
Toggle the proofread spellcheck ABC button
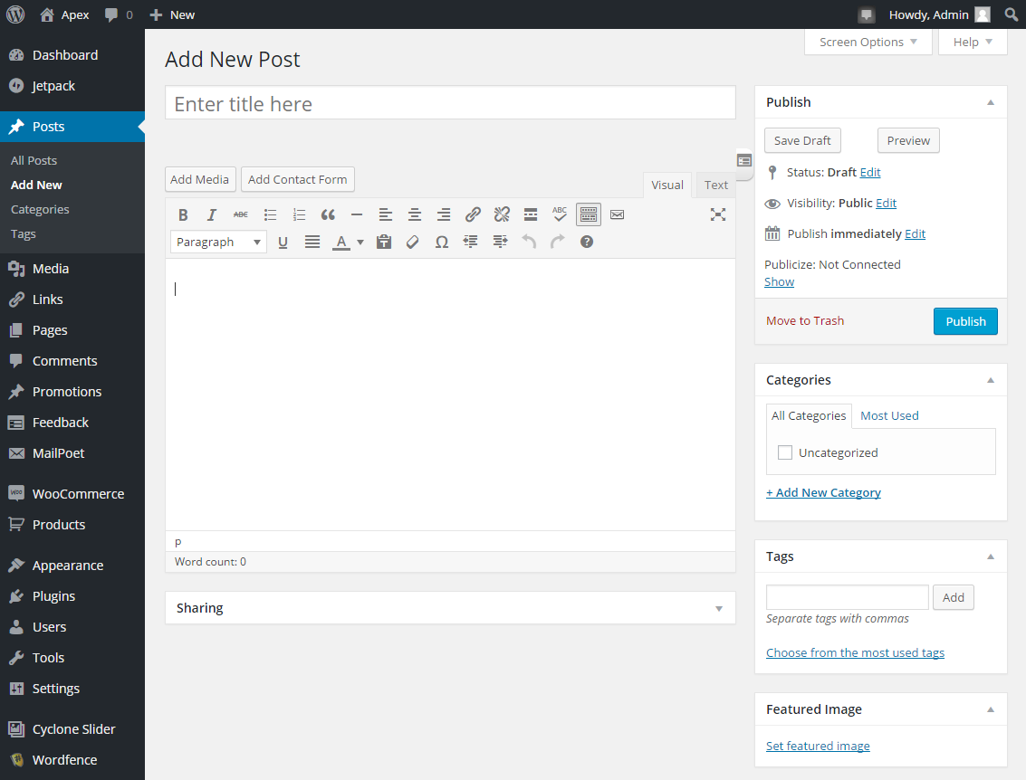coord(560,214)
